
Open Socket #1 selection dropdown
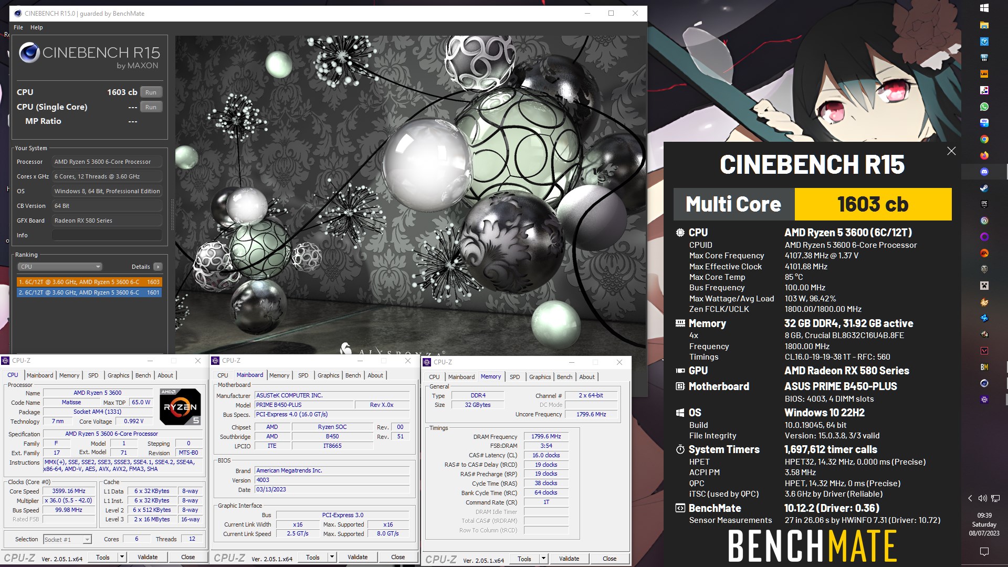[x=67, y=539]
